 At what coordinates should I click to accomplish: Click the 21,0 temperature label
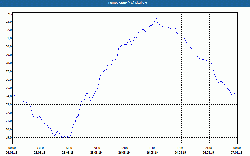[x=9, y=121]
